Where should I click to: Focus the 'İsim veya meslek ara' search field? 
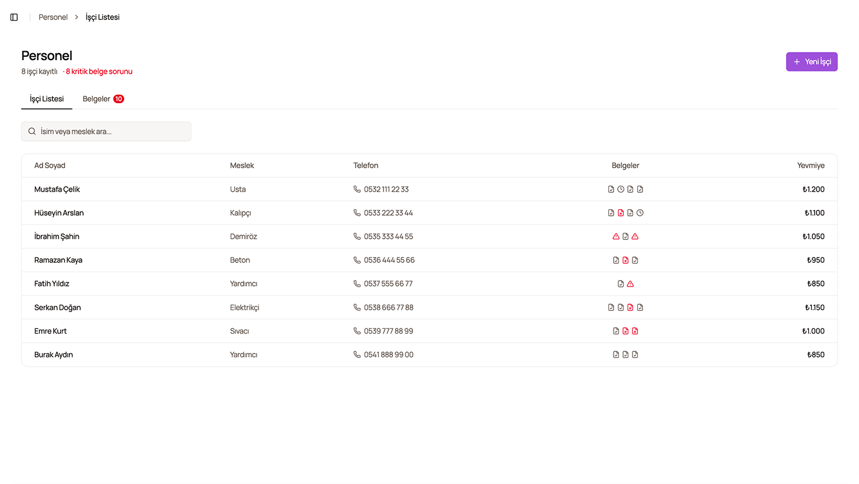(x=106, y=131)
